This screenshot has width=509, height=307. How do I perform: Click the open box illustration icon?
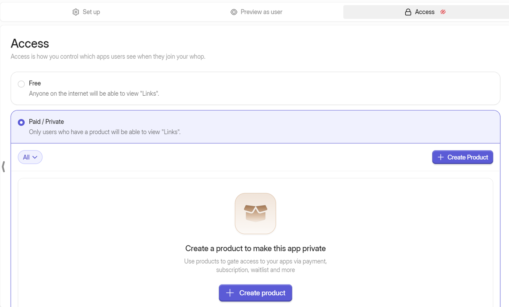(255, 213)
